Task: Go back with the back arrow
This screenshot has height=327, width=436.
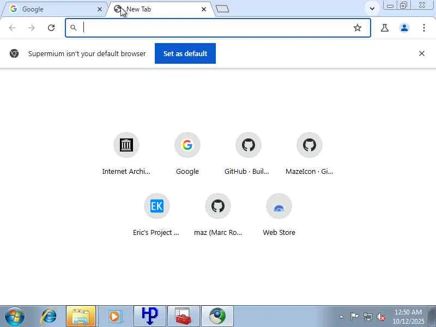Action: pyautogui.click(x=12, y=28)
